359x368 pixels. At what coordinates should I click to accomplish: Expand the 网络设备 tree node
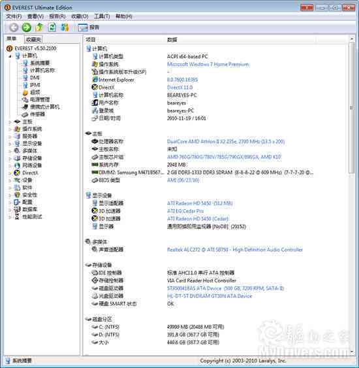(10, 165)
